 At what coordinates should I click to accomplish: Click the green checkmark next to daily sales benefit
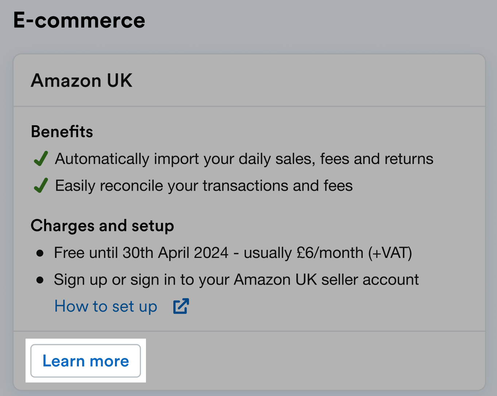(x=41, y=159)
